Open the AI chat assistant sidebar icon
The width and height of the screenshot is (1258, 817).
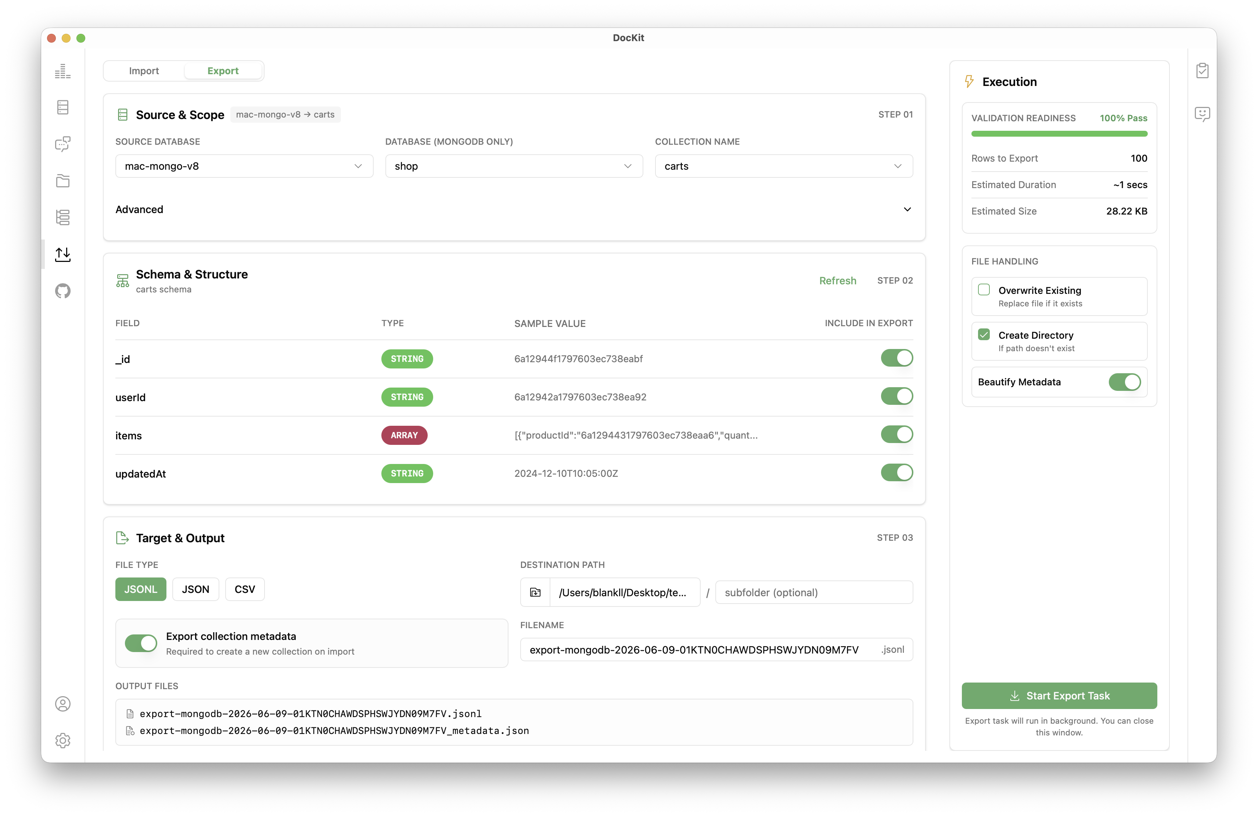(x=62, y=144)
